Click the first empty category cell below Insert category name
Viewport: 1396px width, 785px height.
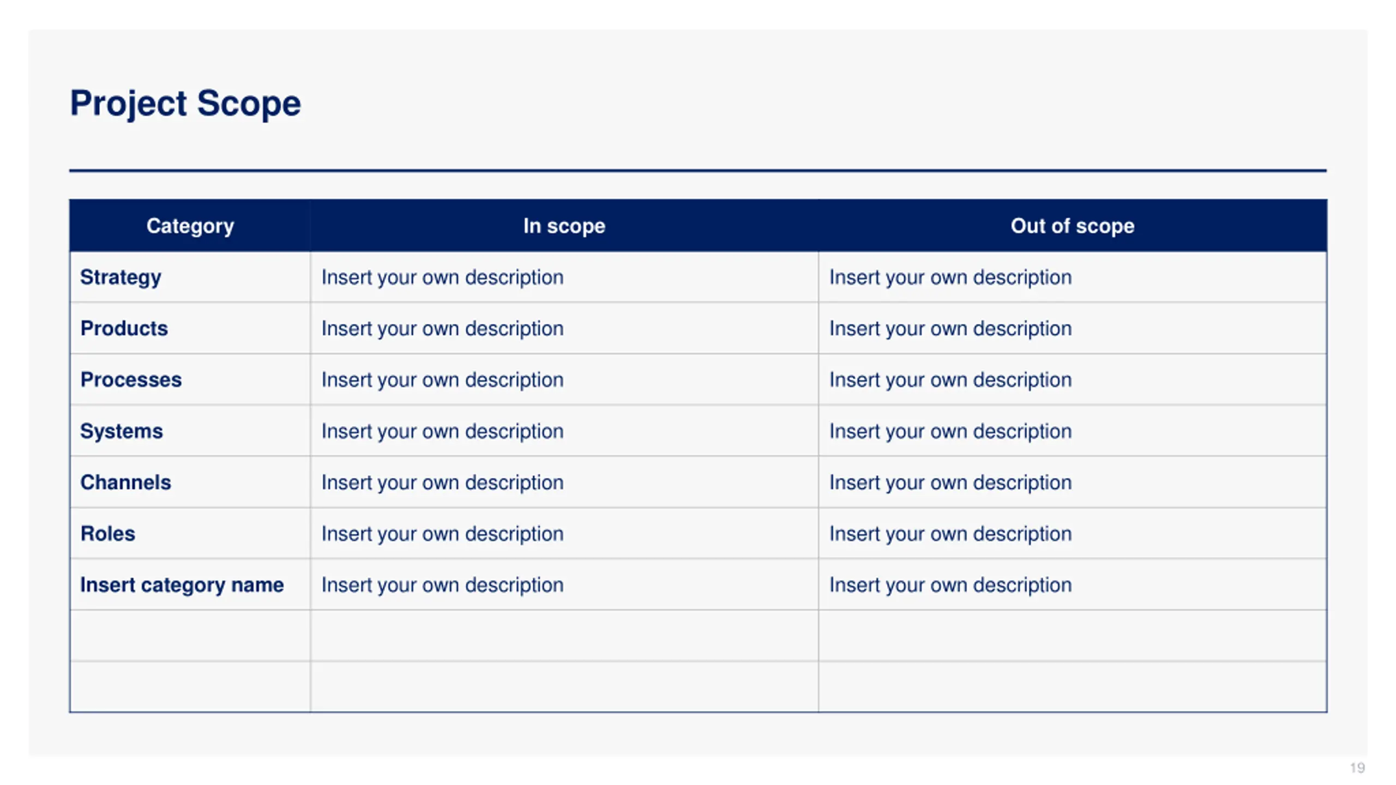click(x=190, y=636)
